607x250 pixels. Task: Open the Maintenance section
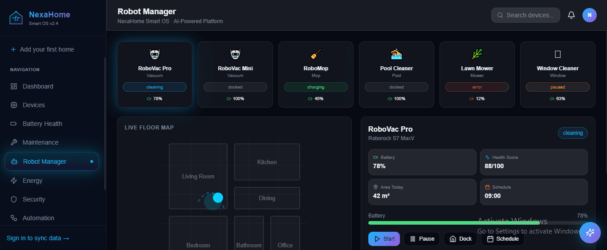point(41,142)
